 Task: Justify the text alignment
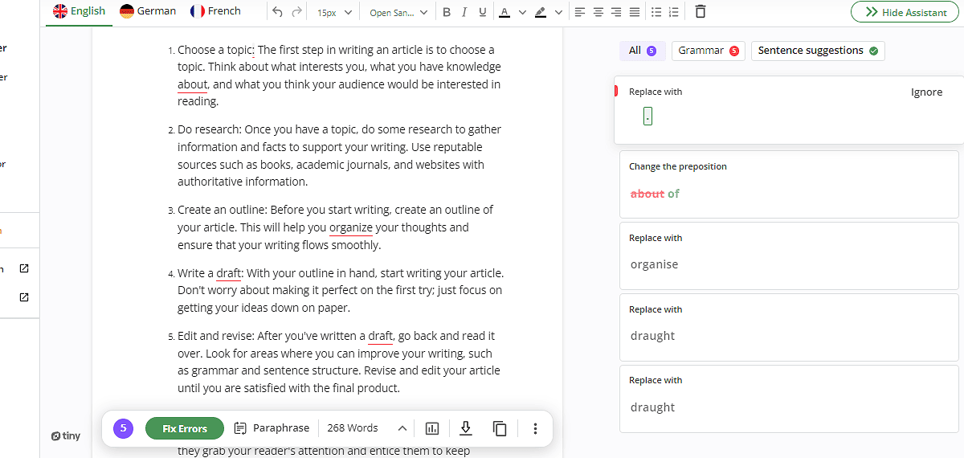(x=635, y=12)
